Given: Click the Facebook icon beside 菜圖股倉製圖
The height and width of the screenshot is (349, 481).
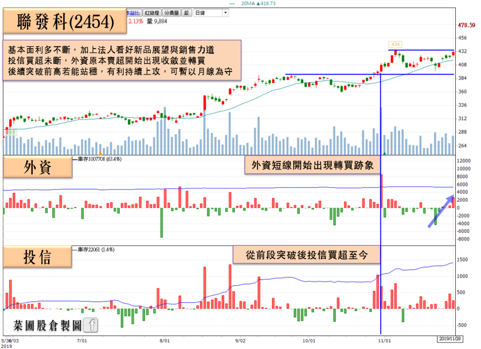Looking at the screenshot, I should (91, 325).
